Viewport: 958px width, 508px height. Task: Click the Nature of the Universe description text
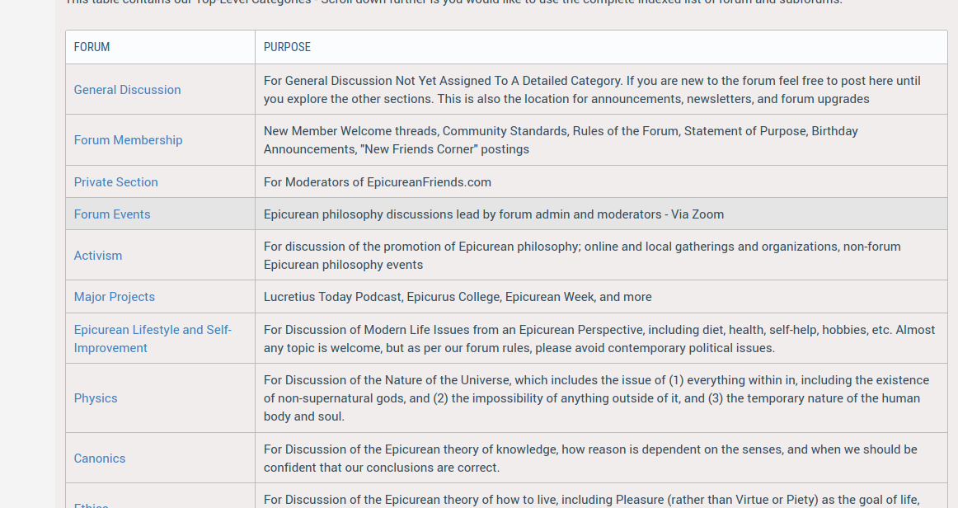(x=596, y=398)
